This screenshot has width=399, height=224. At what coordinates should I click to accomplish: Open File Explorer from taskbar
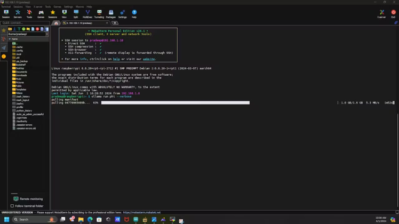pos(81,219)
